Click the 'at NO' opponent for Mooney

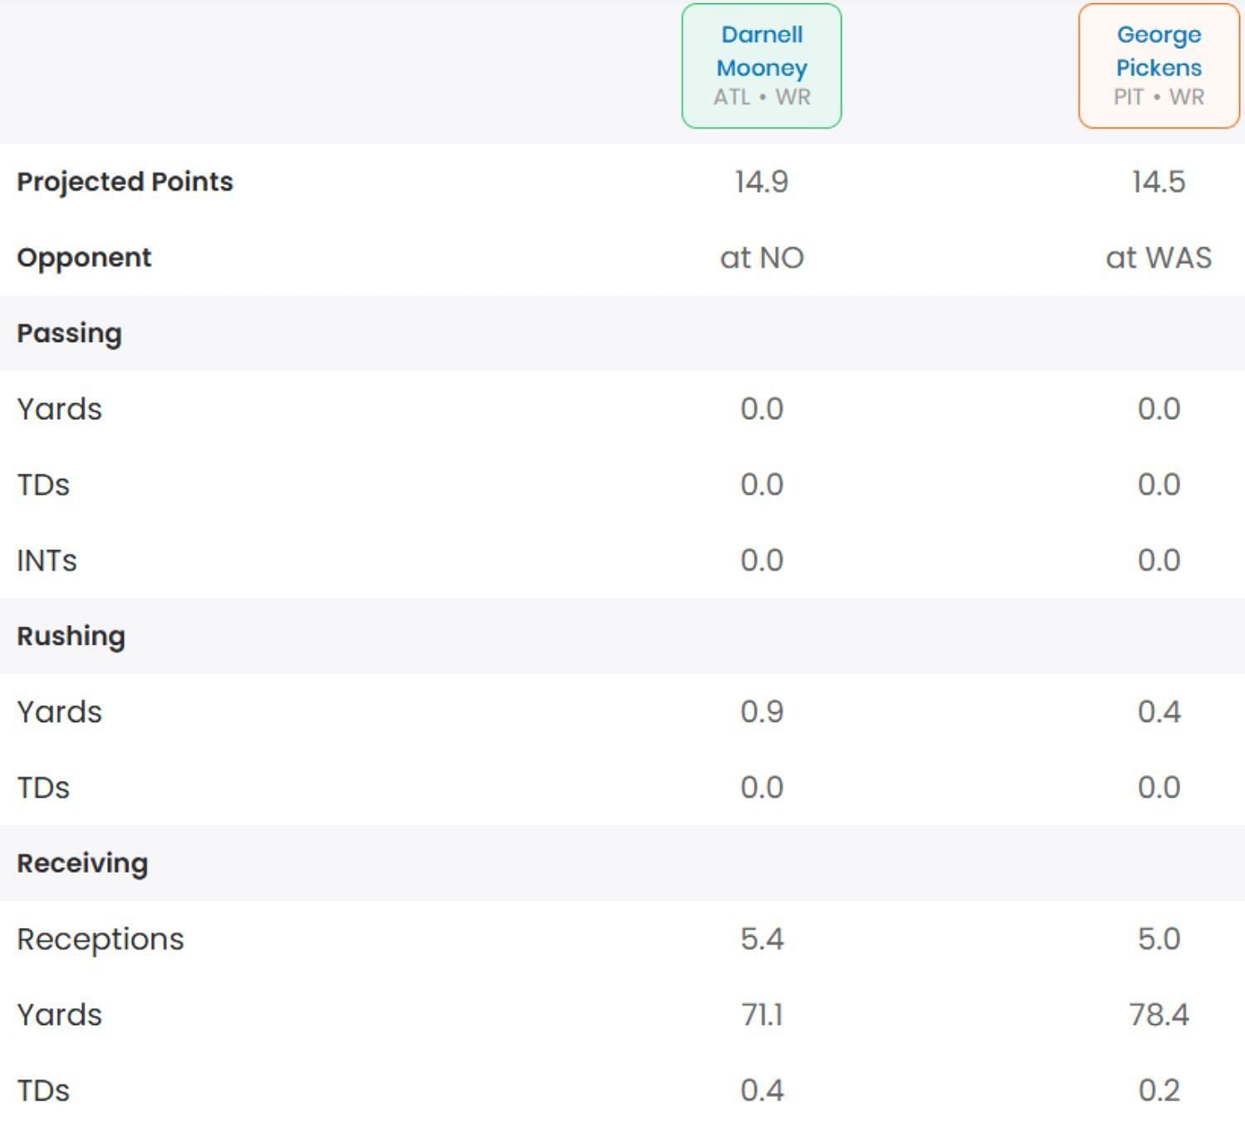[x=761, y=257]
